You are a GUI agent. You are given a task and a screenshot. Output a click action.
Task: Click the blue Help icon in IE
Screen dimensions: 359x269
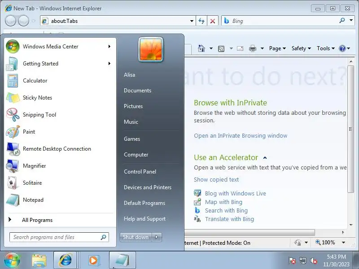tap(342, 48)
